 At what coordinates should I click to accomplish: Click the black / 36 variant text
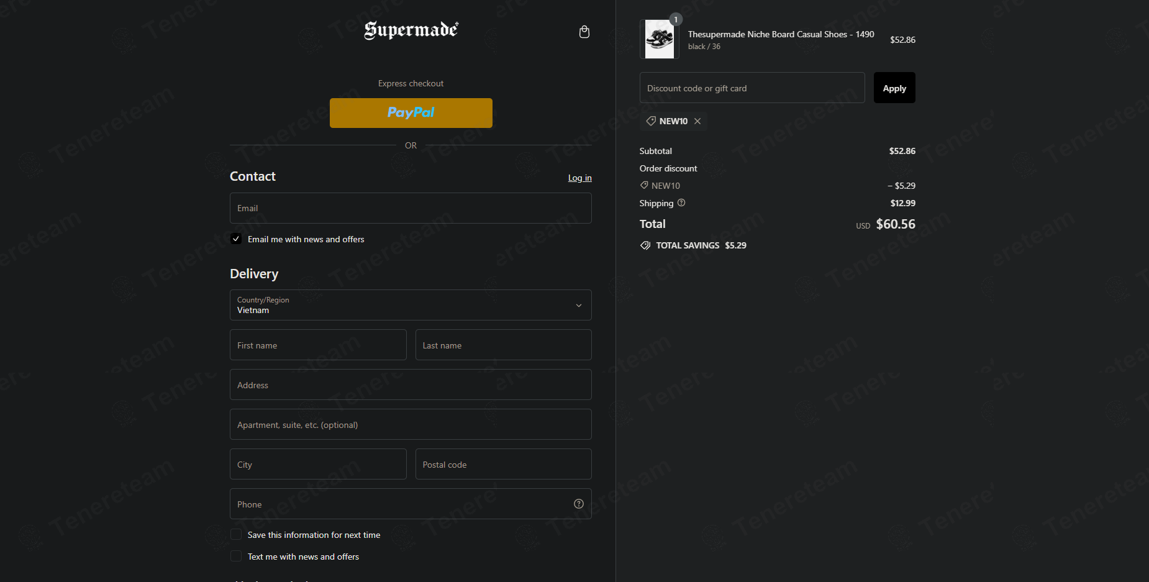tap(704, 47)
